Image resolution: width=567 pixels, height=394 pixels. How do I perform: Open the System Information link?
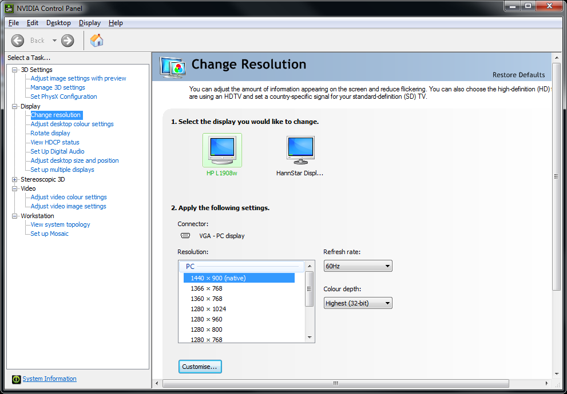pos(49,379)
